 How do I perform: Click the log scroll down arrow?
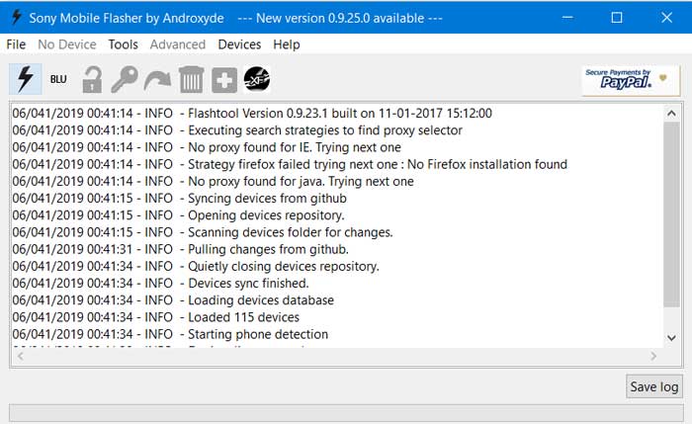[671, 338]
